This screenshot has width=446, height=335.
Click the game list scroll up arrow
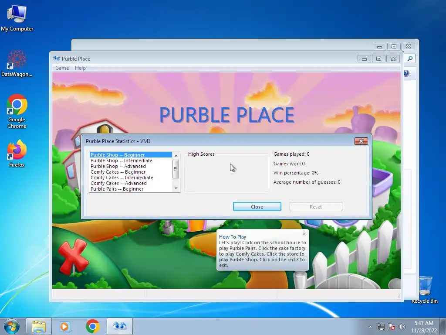(176, 156)
